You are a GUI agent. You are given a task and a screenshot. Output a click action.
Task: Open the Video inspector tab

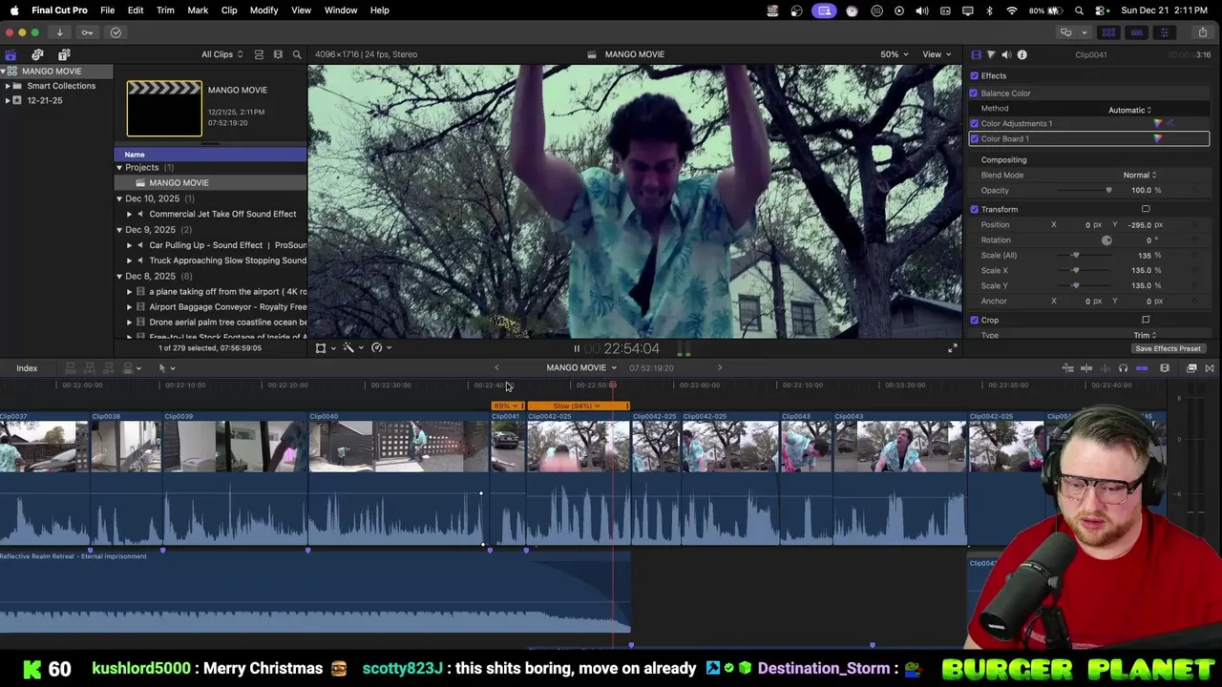(976, 54)
